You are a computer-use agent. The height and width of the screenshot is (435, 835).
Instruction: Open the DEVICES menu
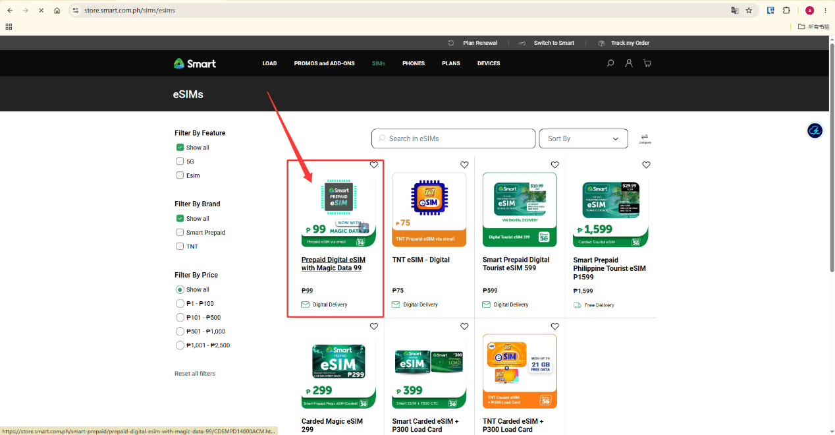tap(489, 63)
